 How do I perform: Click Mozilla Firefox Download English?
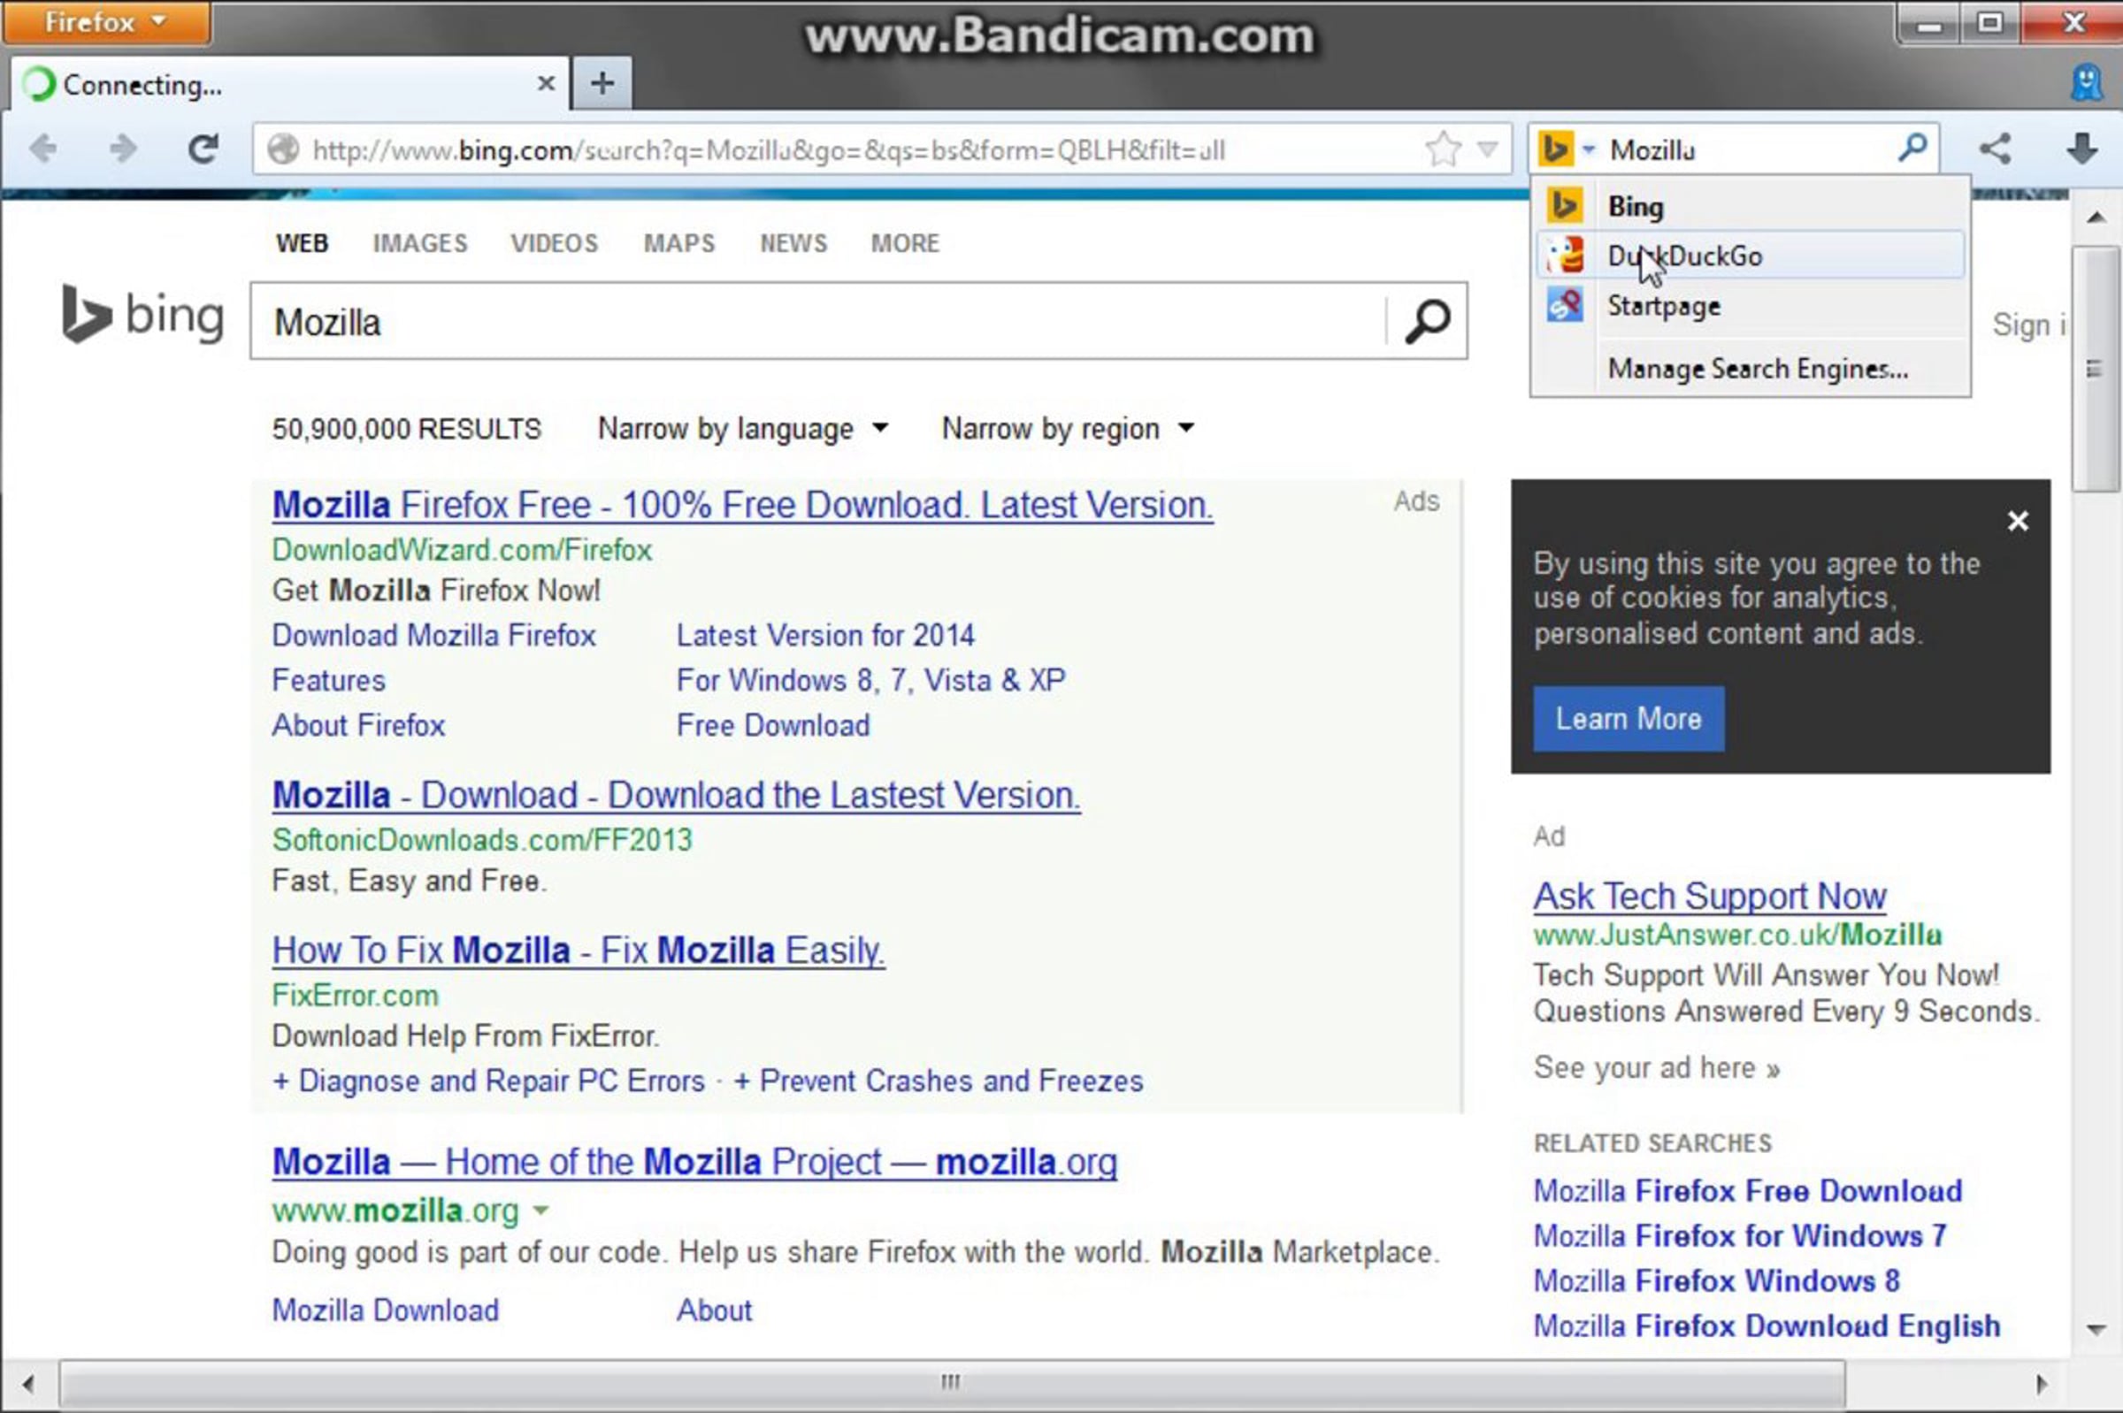1767,1326
